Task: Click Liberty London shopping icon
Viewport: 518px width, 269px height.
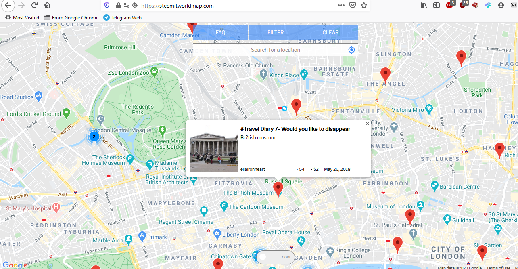Action: (217, 233)
